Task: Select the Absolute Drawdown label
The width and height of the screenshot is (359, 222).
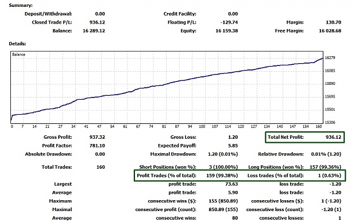Action: click(48, 154)
